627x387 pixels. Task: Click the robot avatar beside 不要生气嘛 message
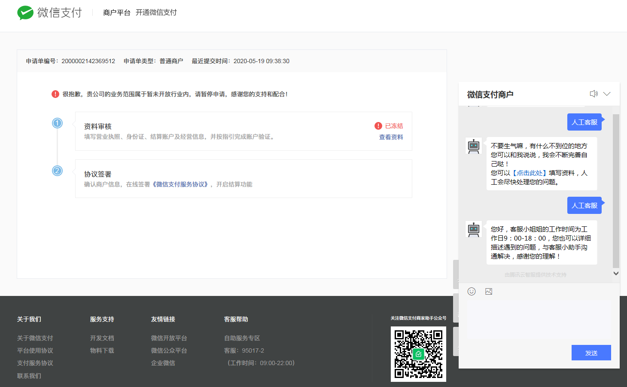474,146
